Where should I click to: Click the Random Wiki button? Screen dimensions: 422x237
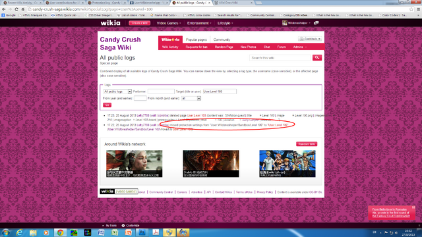pos(307,144)
